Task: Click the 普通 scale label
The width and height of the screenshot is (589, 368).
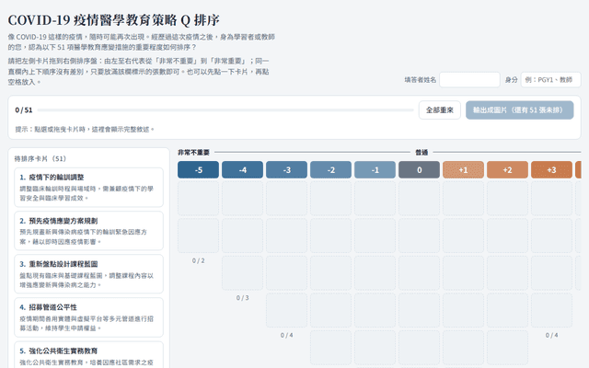Action: 422,152
